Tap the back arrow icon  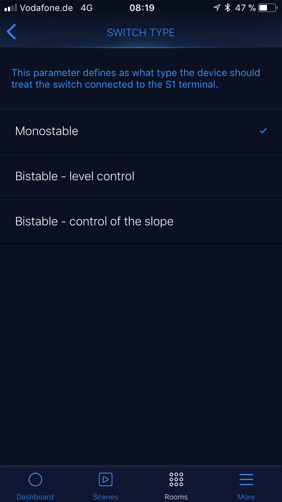12,32
